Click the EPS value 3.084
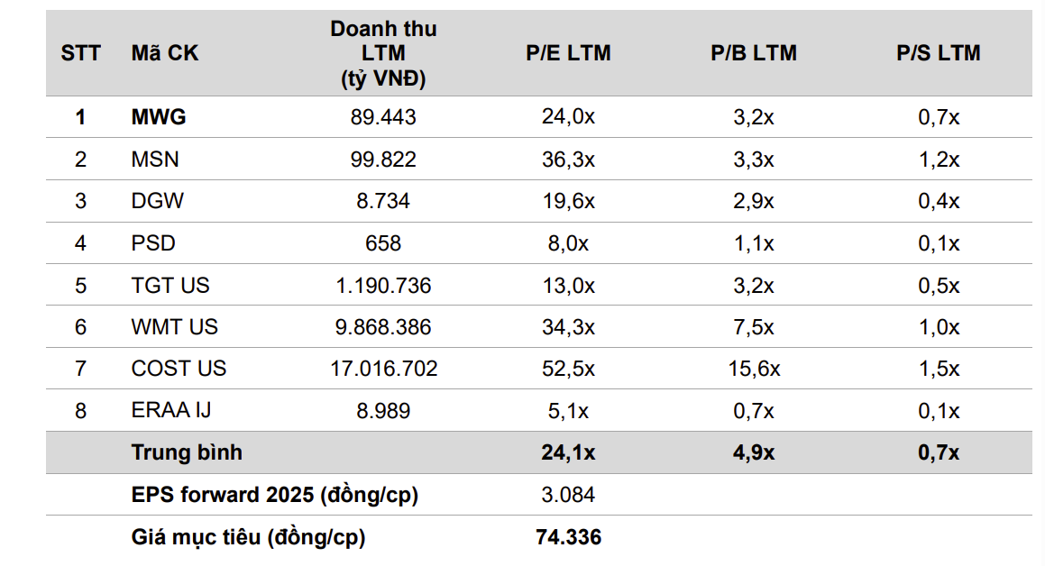This screenshot has height=566, width=1045. coord(568,495)
